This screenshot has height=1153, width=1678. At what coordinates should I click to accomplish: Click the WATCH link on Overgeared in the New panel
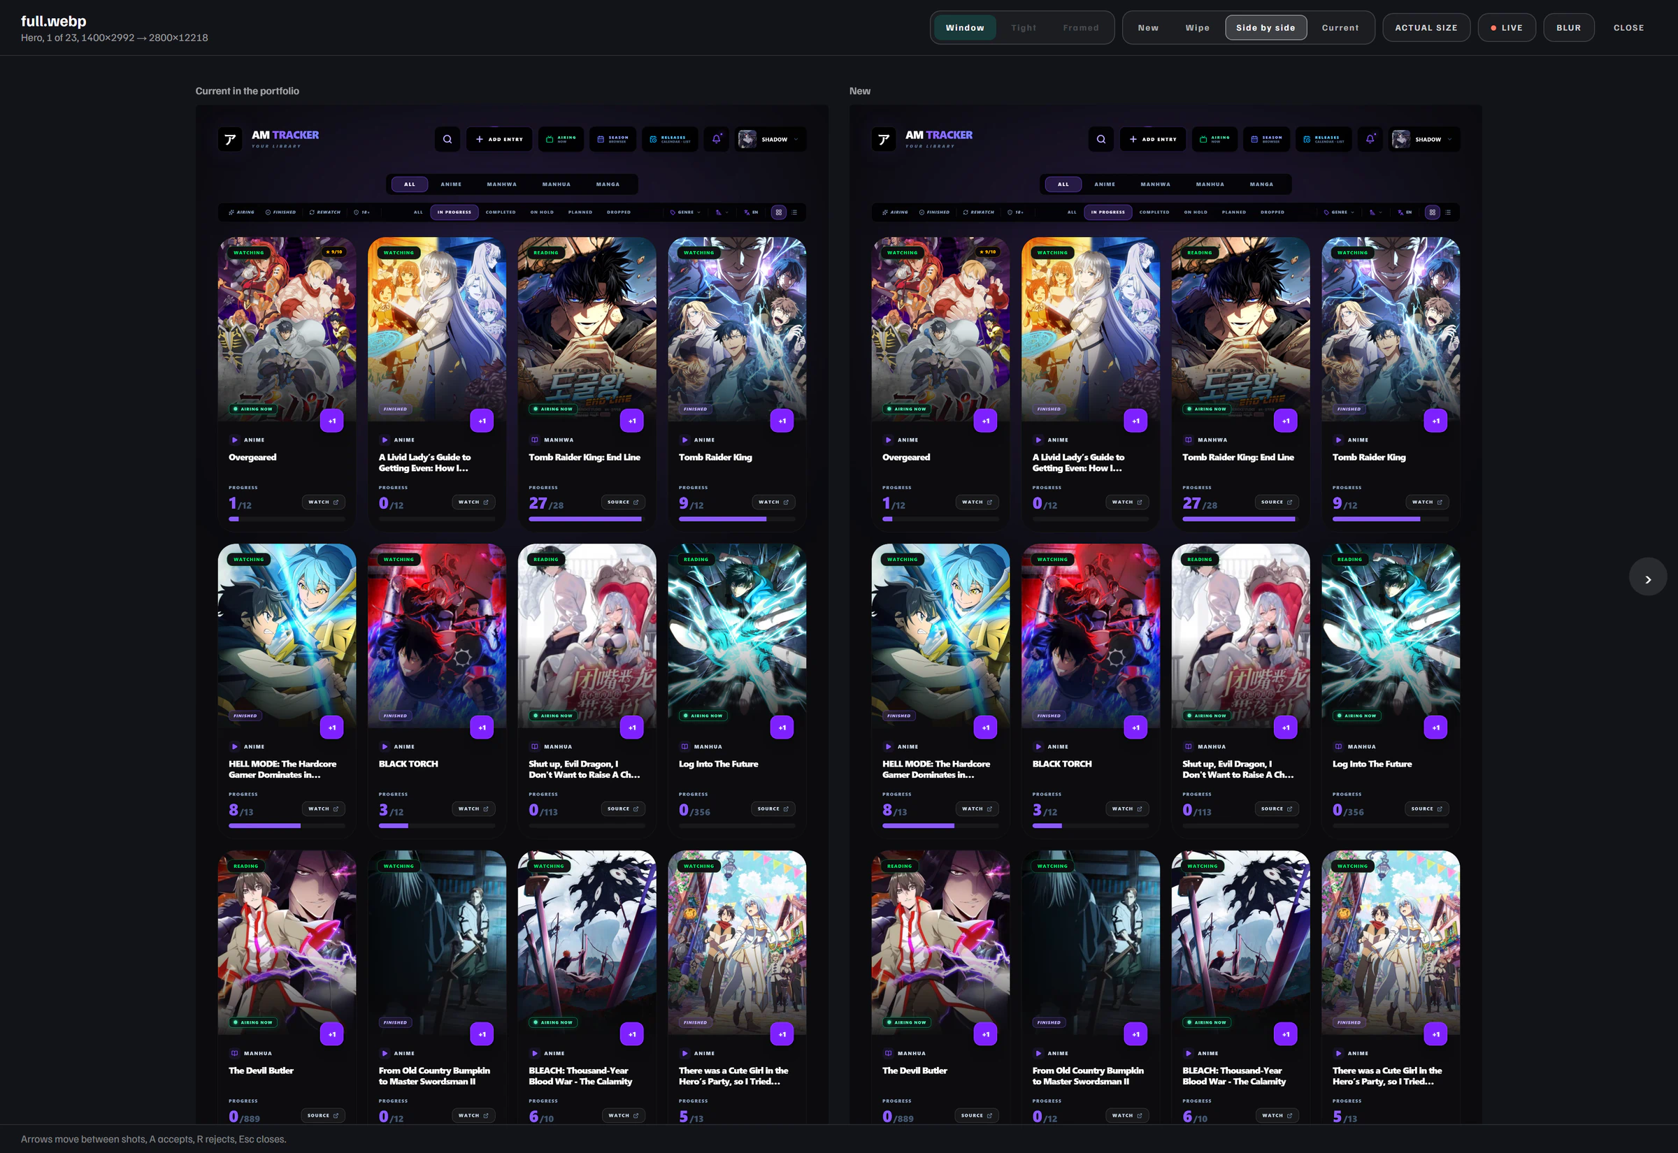977,502
